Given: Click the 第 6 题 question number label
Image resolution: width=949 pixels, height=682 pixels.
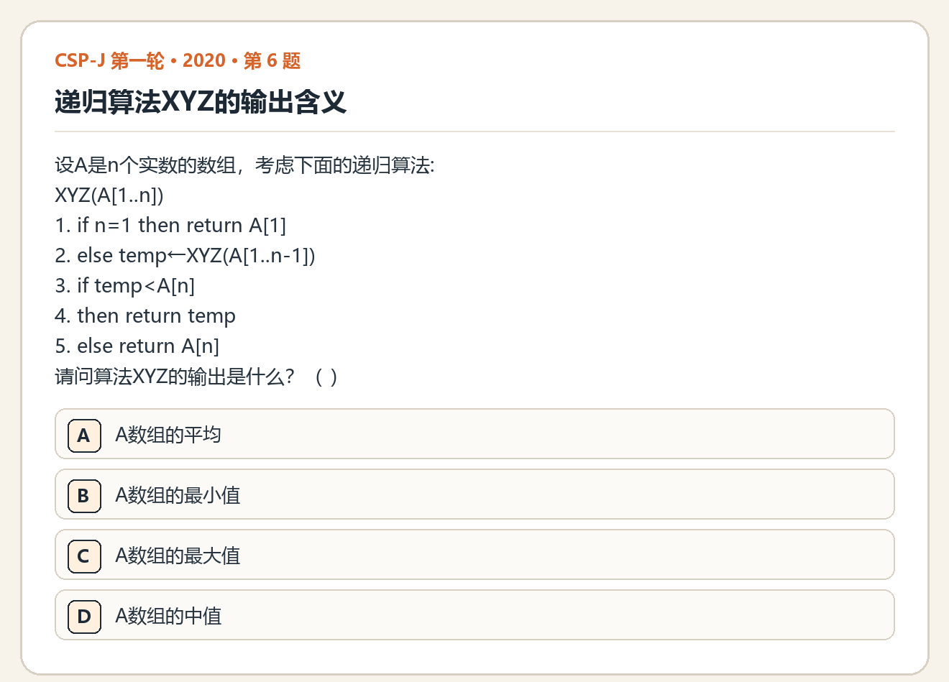Looking at the screenshot, I should tap(272, 60).
